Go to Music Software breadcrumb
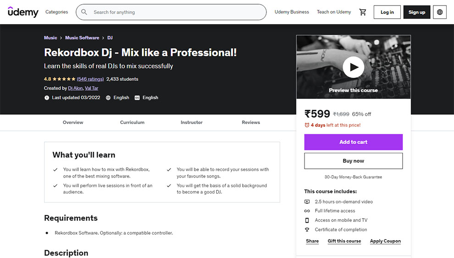The height and width of the screenshot is (258, 454). coord(82,38)
